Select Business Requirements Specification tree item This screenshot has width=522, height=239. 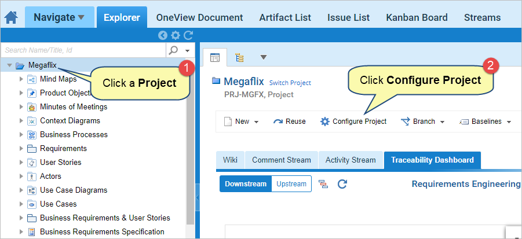102,231
